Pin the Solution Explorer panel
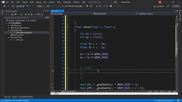This screenshot has width=182, height=102. pos(46,11)
